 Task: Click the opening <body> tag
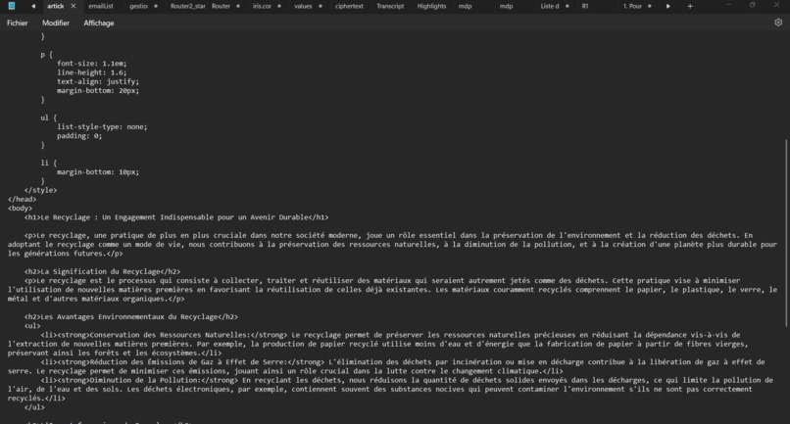[x=20, y=209]
